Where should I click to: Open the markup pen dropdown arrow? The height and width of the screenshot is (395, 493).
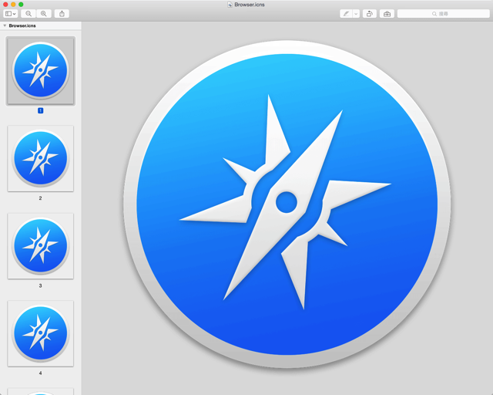[x=356, y=14]
